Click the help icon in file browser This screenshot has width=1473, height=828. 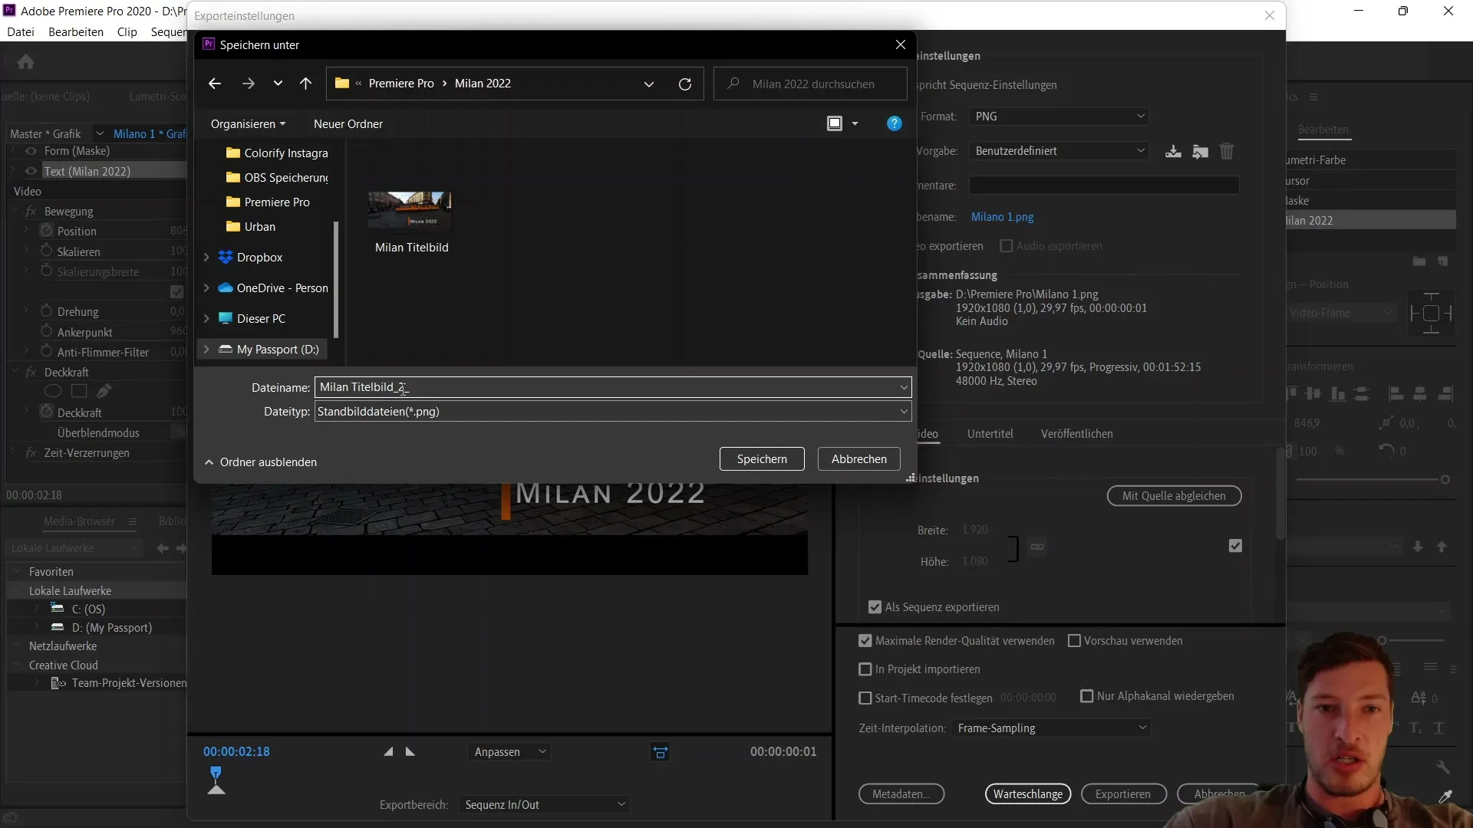(x=895, y=123)
